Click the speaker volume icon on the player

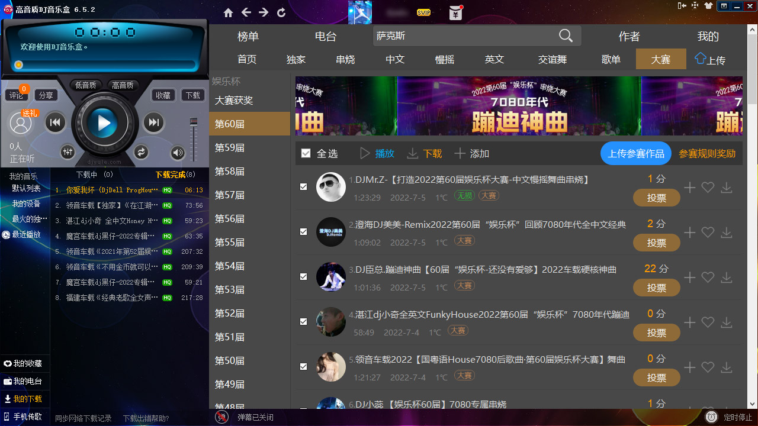point(178,152)
